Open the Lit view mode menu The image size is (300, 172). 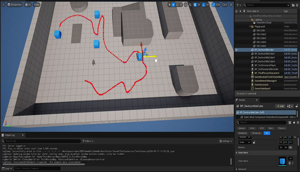pos(28,5)
